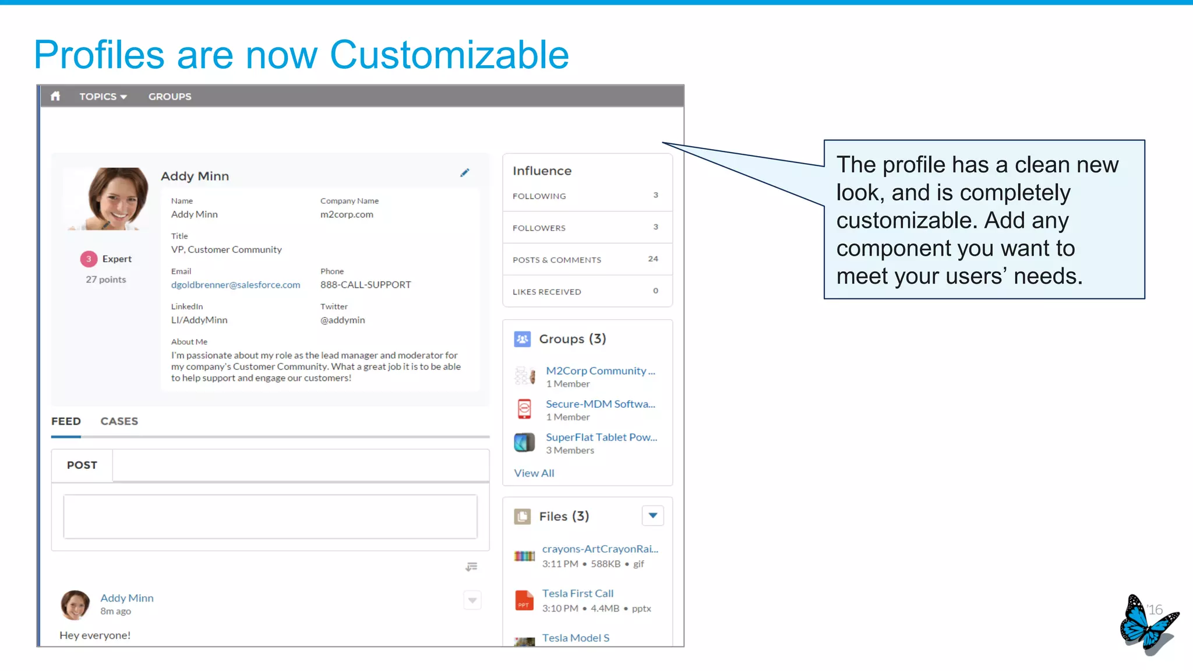Open the dgoldbrenner@salesforce.com email link
The height and width of the screenshot is (671, 1193).
(x=235, y=285)
